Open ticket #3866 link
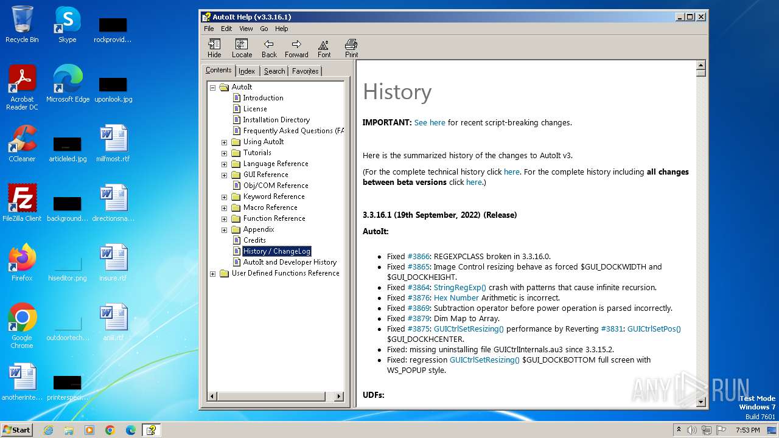This screenshot has width=779, height=438. 419,256
